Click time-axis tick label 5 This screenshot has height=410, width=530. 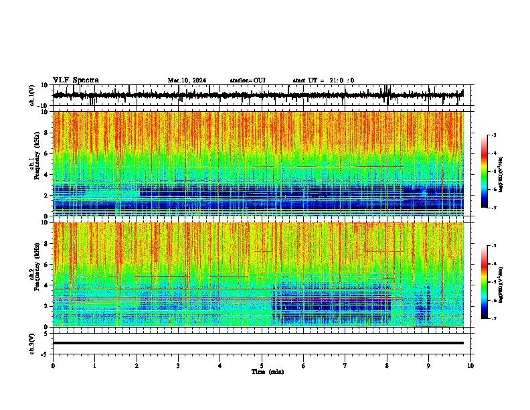tap(262, 366)
